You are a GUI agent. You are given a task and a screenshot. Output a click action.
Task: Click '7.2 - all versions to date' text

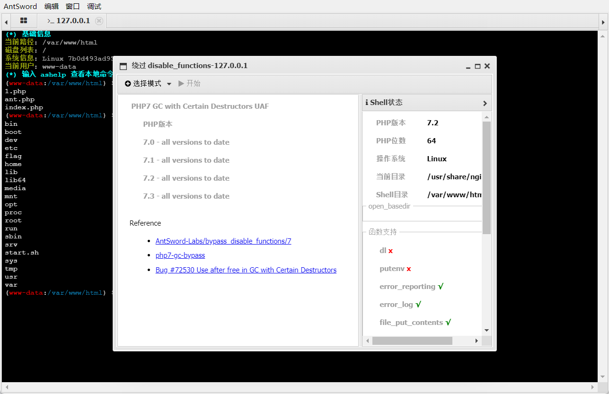click(x=186, y=178)
